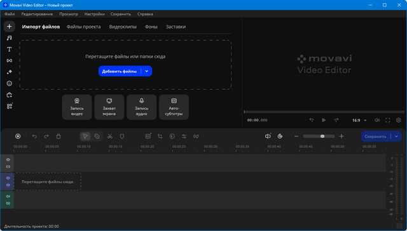The height and width of the screenshot is (231, 407).
Task: Toggle the icon below main video track eye
Action: pos(8,185)
